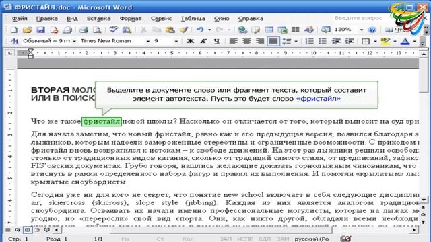Open Print Preview icon
The height and width of the screenshot is (242, 431).
click(x=97, y=30)
